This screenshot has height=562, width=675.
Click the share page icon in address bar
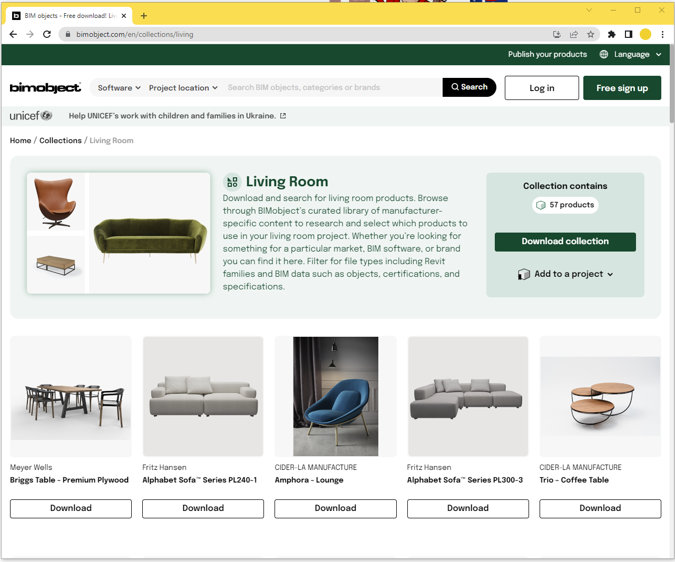pos(574,34)
